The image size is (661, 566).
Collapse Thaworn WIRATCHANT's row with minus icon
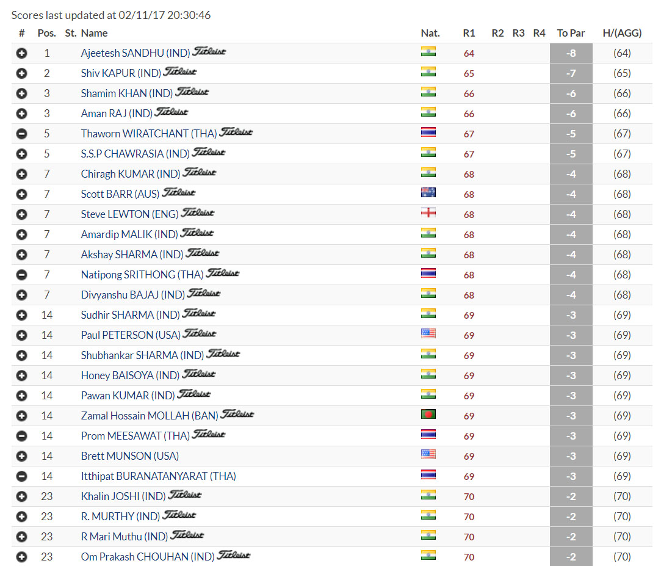click(x=21, y=134)
